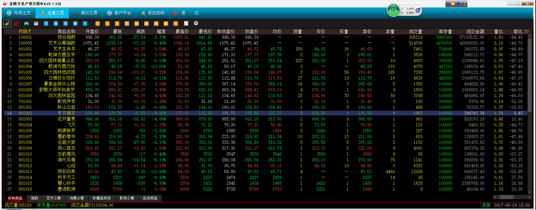This screenshot has height=210, width=536.
Task: Choose 60-minute chart interval
Action: [x=146, y=24]
